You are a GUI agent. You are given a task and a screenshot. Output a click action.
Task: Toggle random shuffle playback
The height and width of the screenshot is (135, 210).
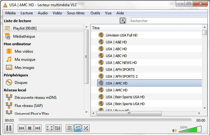pyautogui.click(x=86, y=128)
